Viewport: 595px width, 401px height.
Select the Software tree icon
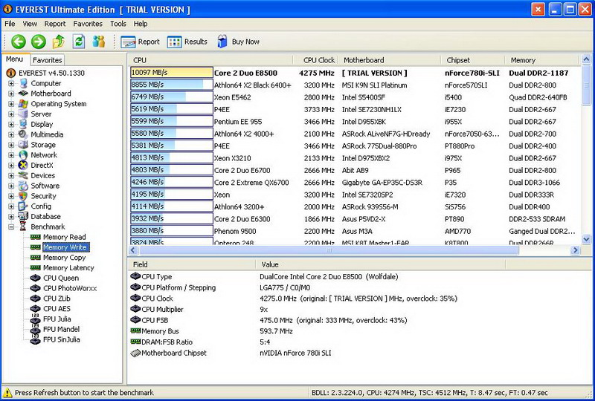click(x=24, y=186)
